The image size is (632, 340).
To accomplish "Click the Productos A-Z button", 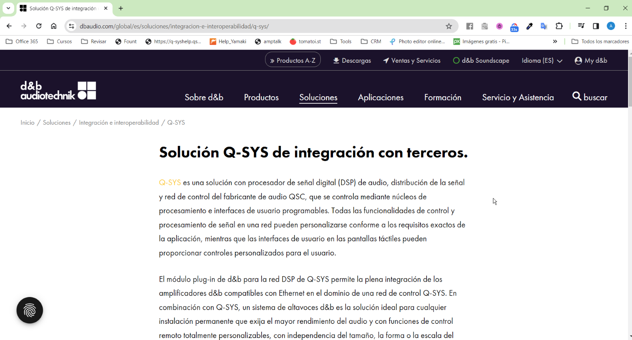I will pos(293,60).
